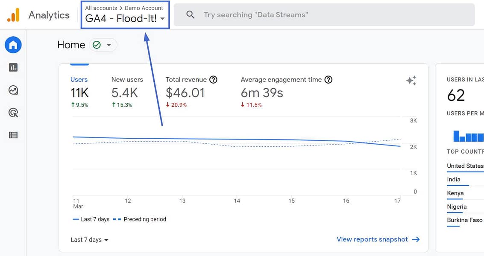Open the GA4 - Flood-It! property selector
The image size is (484, 256).
(x=124, y=18)
